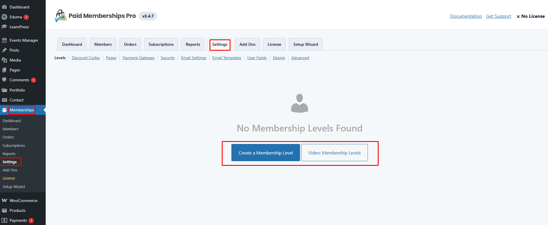Open Events Manager in sidebar menu
548x225 pixels.
pos(24,40)
